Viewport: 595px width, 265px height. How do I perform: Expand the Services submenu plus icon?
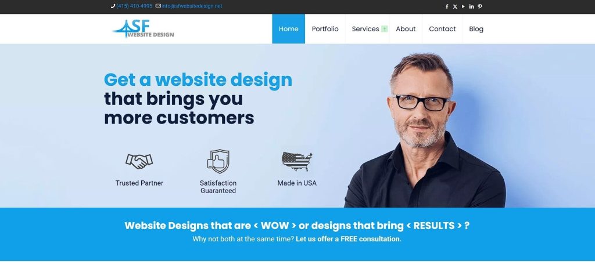385,29
